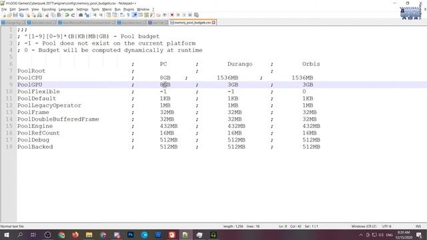Click the PoolDoubleBufferedFrame row name
The width and height of the screenshot is (427, 240).
(x=58, y=119)
